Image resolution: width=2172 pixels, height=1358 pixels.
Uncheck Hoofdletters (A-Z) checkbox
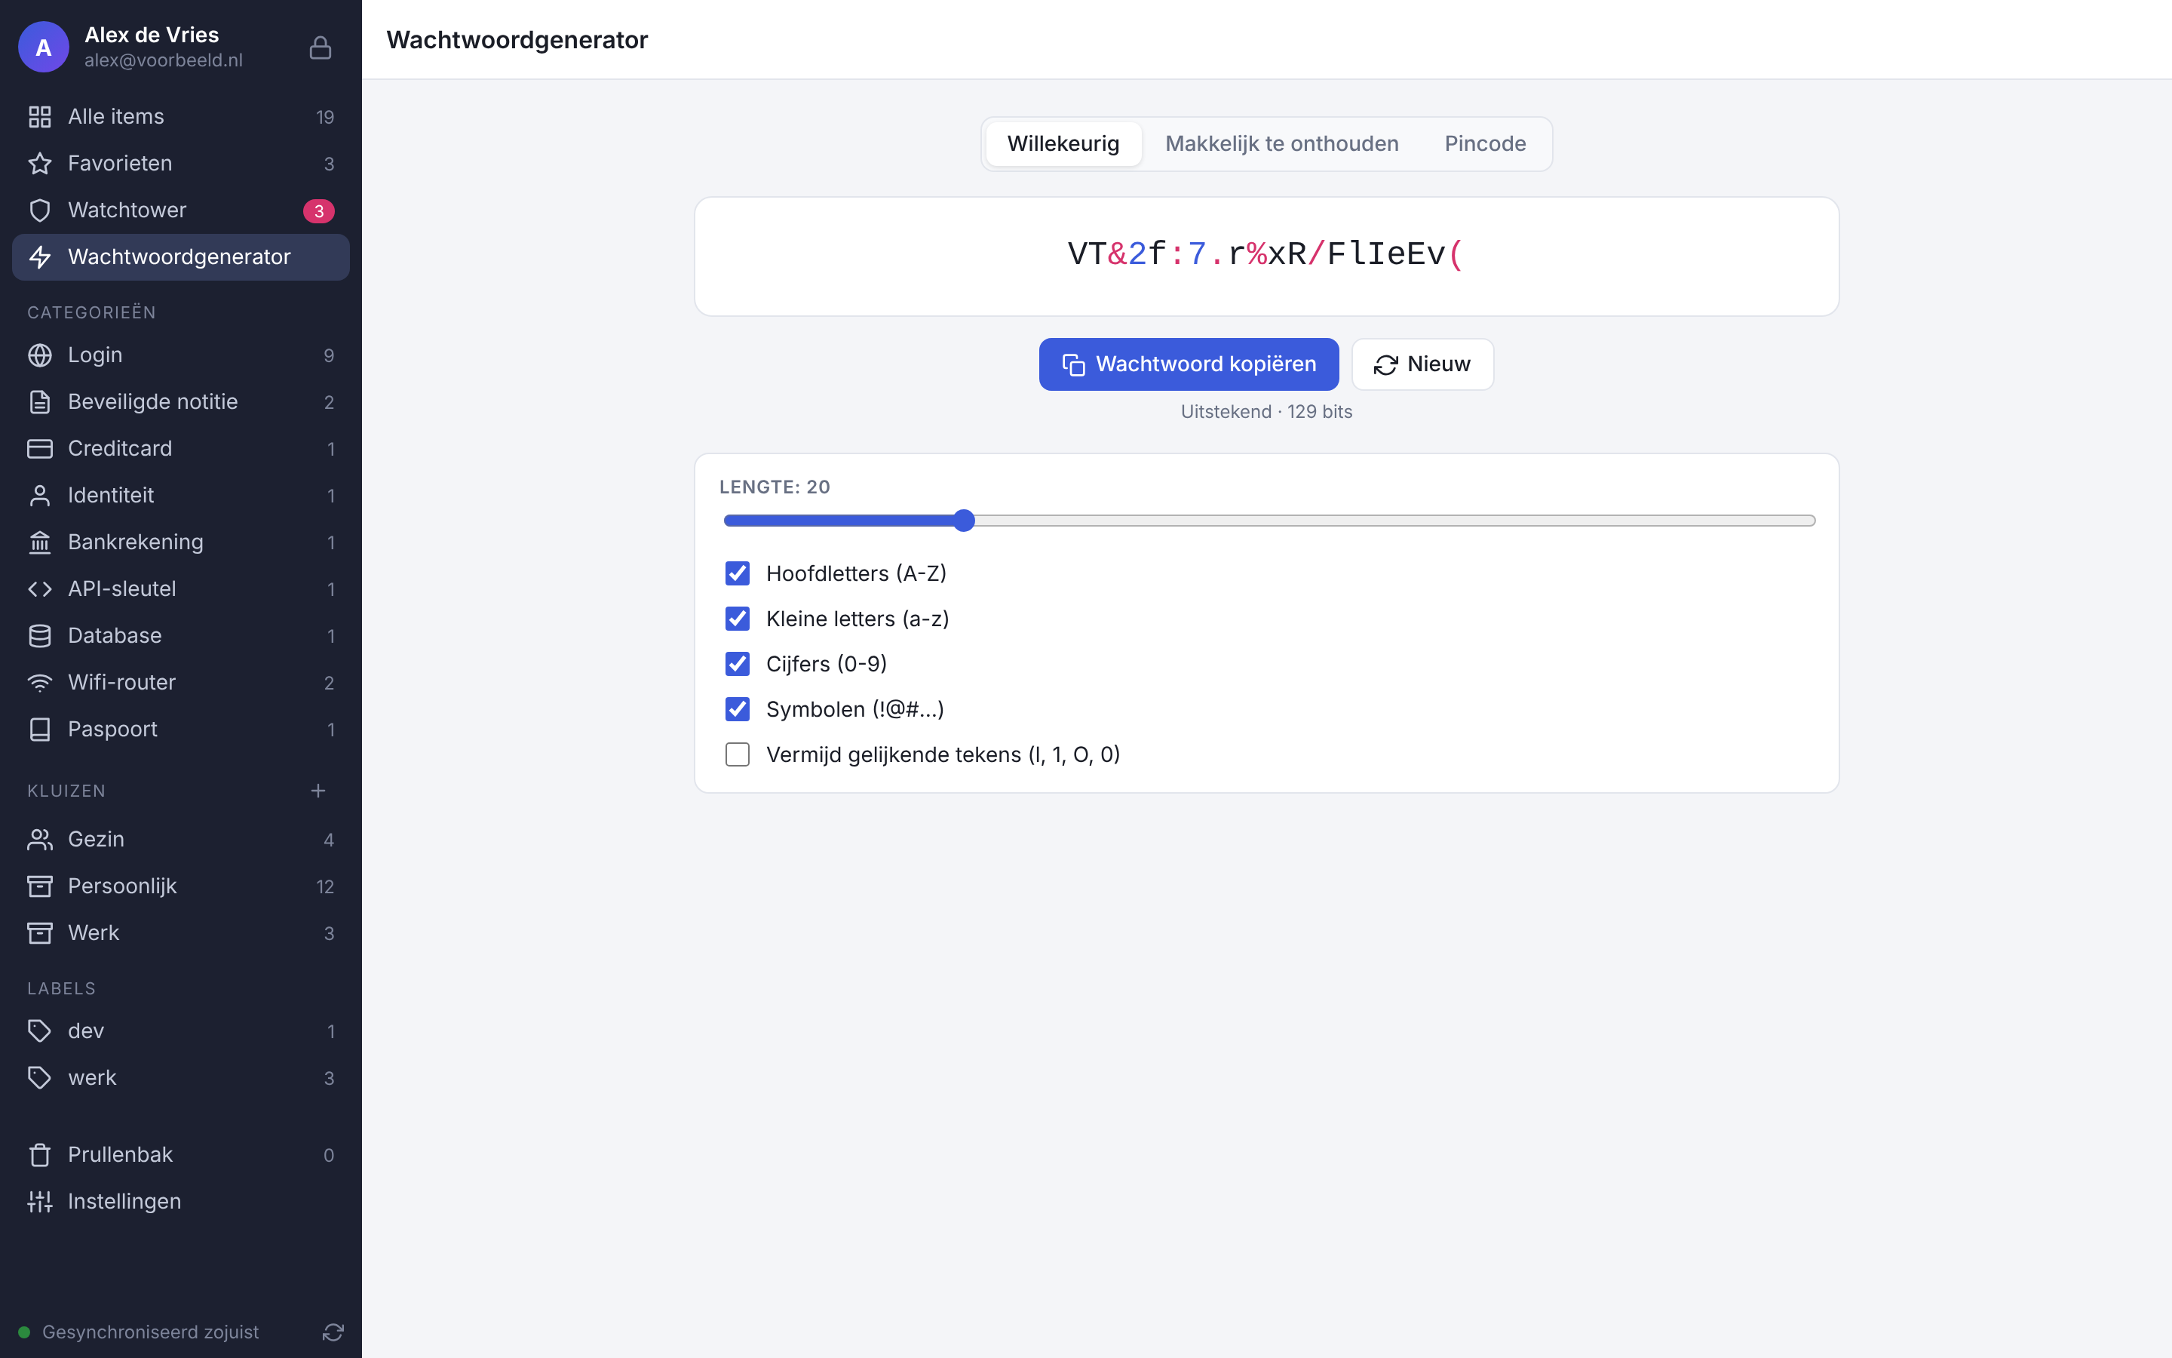[737, 573]
